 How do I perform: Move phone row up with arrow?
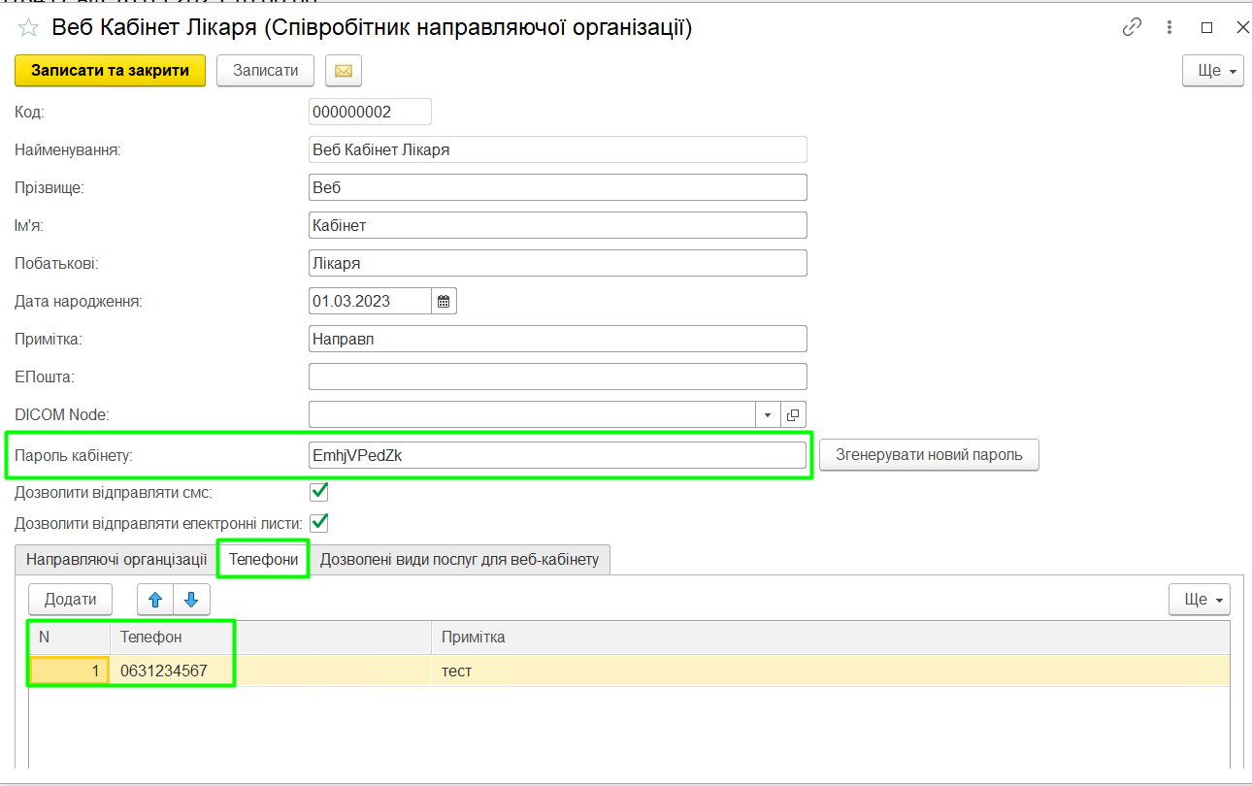(x=155, y=600)
